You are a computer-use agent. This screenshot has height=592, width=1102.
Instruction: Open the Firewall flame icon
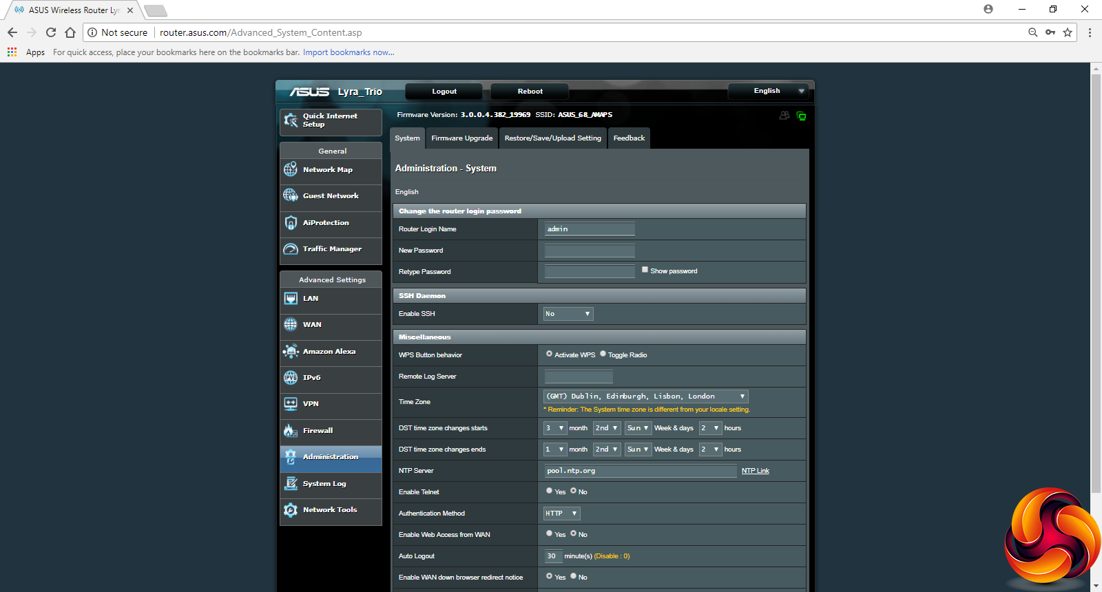coord(291,431)
